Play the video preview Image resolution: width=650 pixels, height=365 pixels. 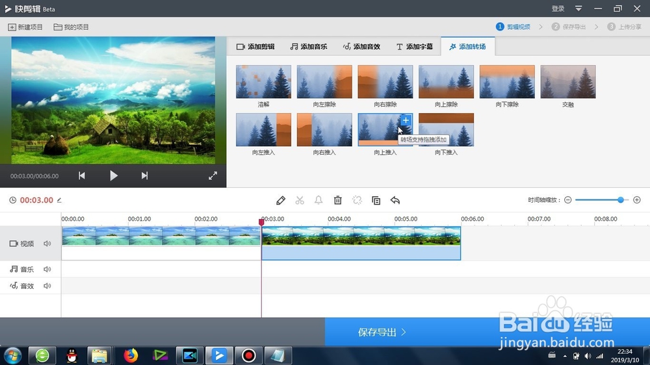pyautogui.click(x=114, y=175)
